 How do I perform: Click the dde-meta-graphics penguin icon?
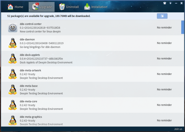tap(13, 120)
